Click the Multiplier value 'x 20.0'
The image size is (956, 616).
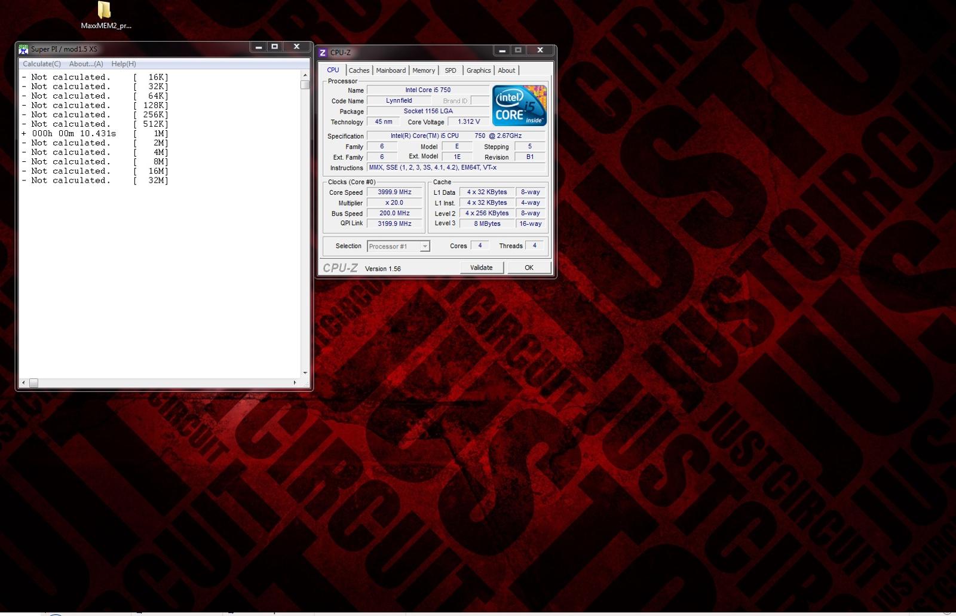[x=395, y=203]
